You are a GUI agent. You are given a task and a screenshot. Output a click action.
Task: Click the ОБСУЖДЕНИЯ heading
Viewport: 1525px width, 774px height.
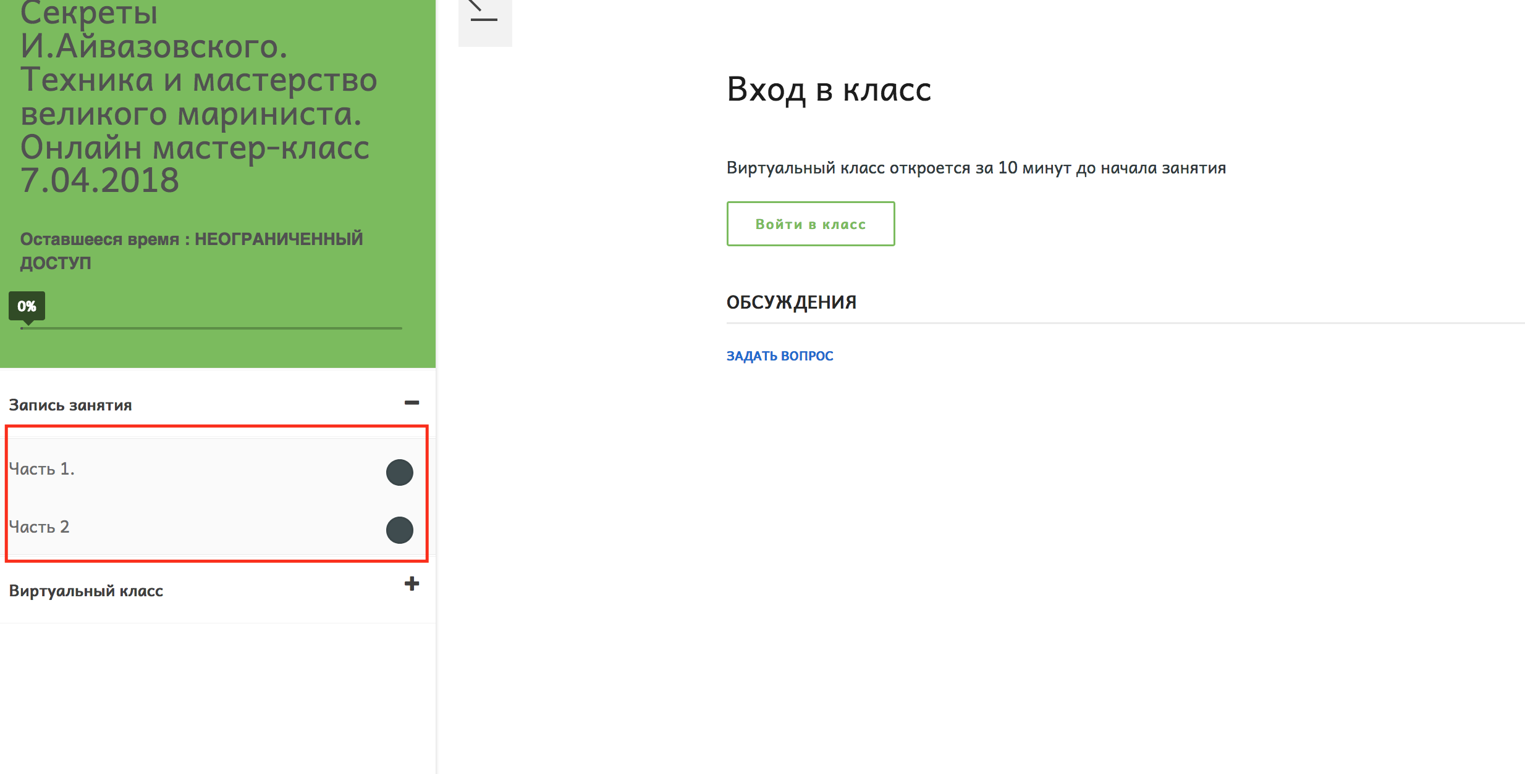pyautogui.click(x=792, y=302)
